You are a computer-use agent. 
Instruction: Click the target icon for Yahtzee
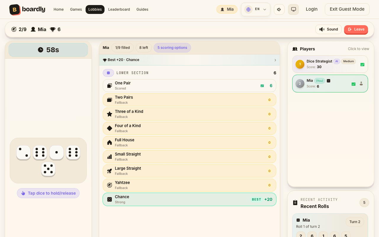[x=110, y=185]
